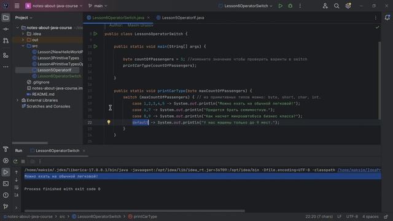Open the Notifications bell
Viewport: 393px width, 221px height.
pos(387,18)
